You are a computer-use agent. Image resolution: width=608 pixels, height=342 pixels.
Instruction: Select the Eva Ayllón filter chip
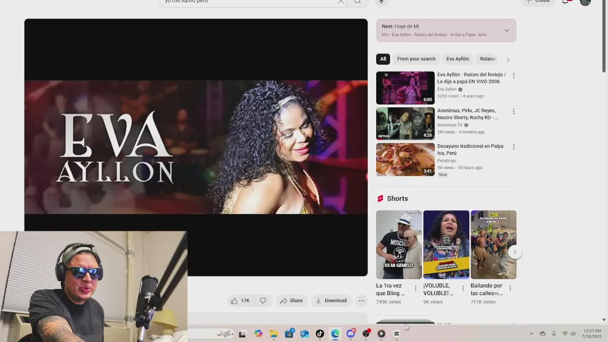[x=457, y=59]
